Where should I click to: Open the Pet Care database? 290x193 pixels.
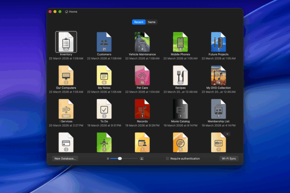142,75
